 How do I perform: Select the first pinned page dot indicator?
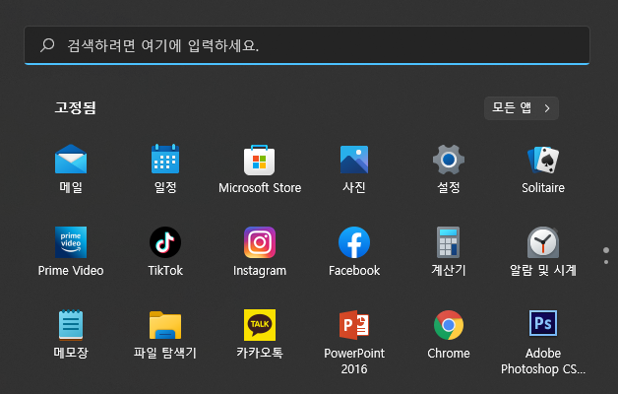point(606,250)
